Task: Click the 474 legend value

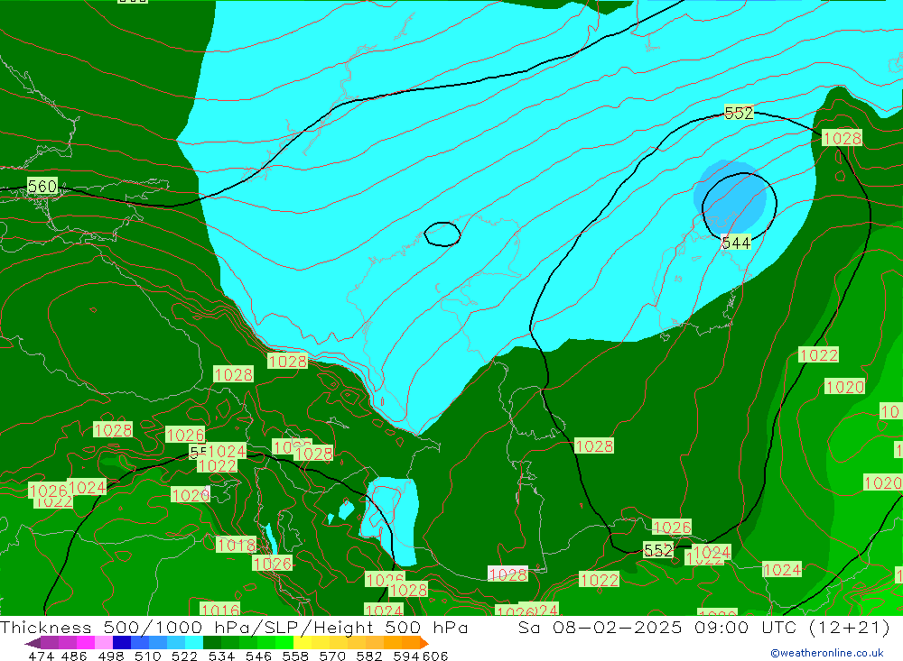Action: click(x=42, y=656)
